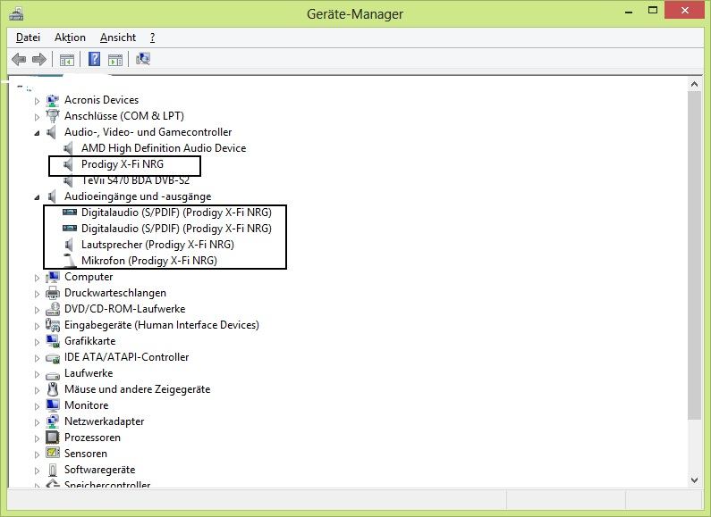Click Scan for hardware changes icon
The image size is (711, 517).
(x=143, y=59)
